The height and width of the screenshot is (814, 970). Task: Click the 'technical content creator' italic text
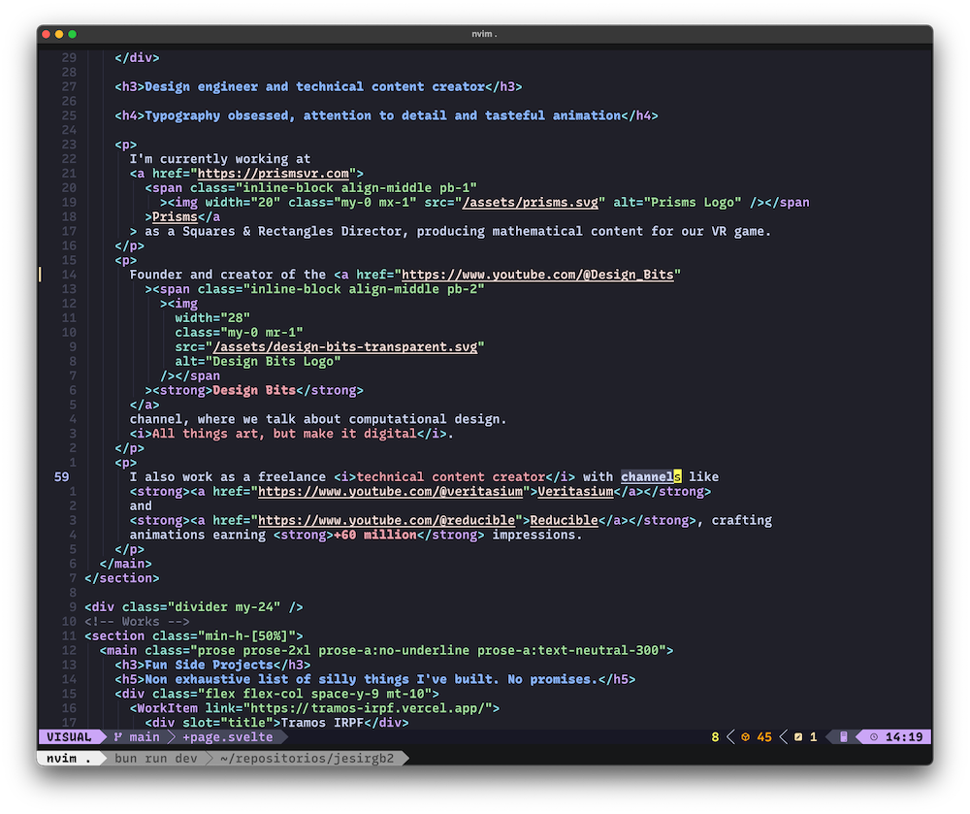pyautogui.click(x=451, y=477)
